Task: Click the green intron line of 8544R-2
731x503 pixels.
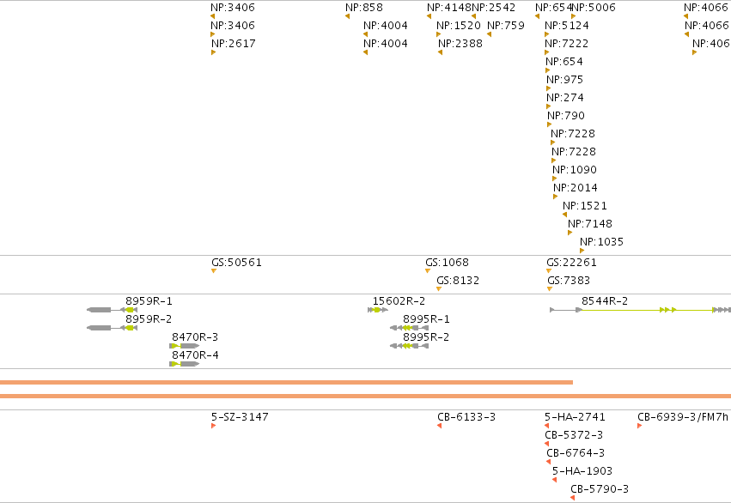Action: coord(620,310)
